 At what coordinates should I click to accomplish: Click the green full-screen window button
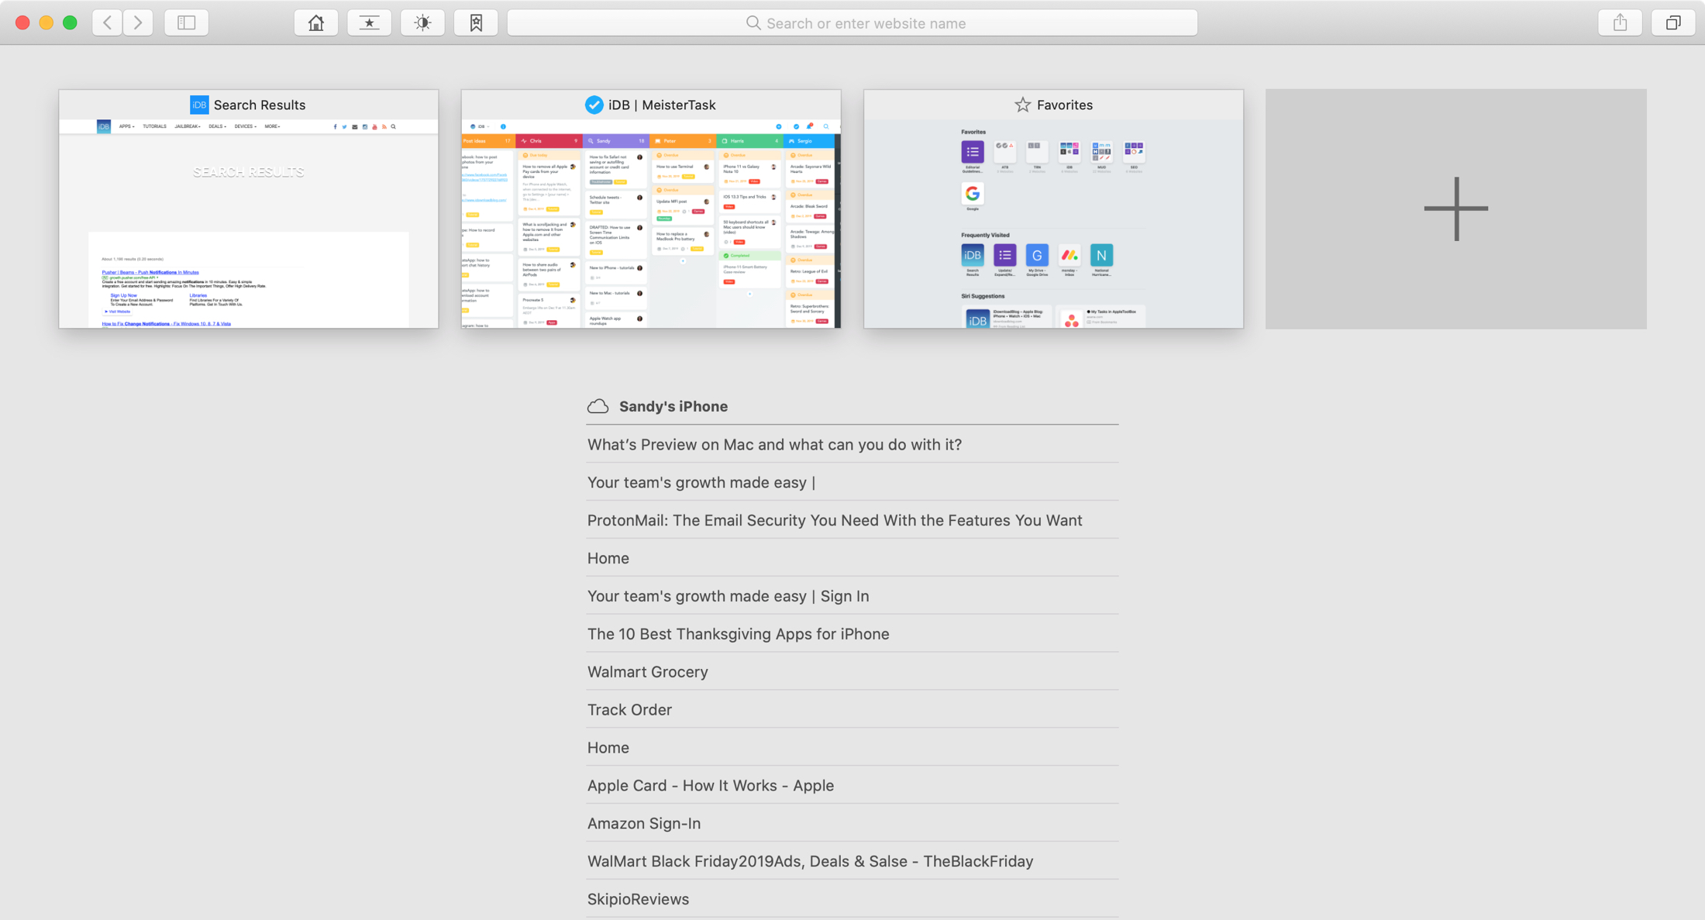click(70, 22)
